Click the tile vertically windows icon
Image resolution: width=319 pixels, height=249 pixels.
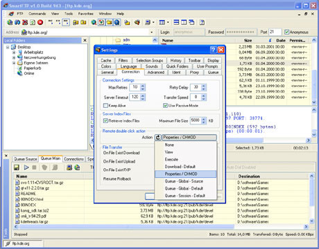point(184,22)
